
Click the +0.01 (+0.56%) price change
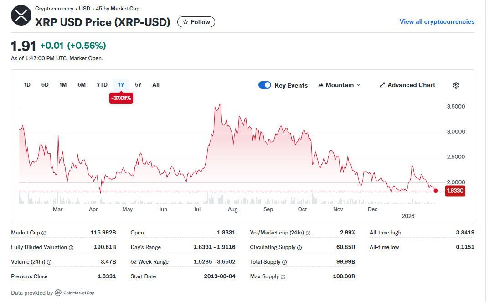pyautogui.click(x=73, y=46)
